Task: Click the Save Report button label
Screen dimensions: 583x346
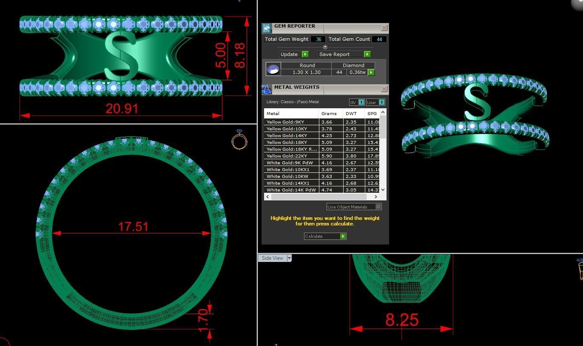Action: (334, 54)
